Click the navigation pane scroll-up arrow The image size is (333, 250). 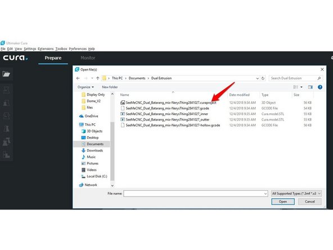(112, 94)
